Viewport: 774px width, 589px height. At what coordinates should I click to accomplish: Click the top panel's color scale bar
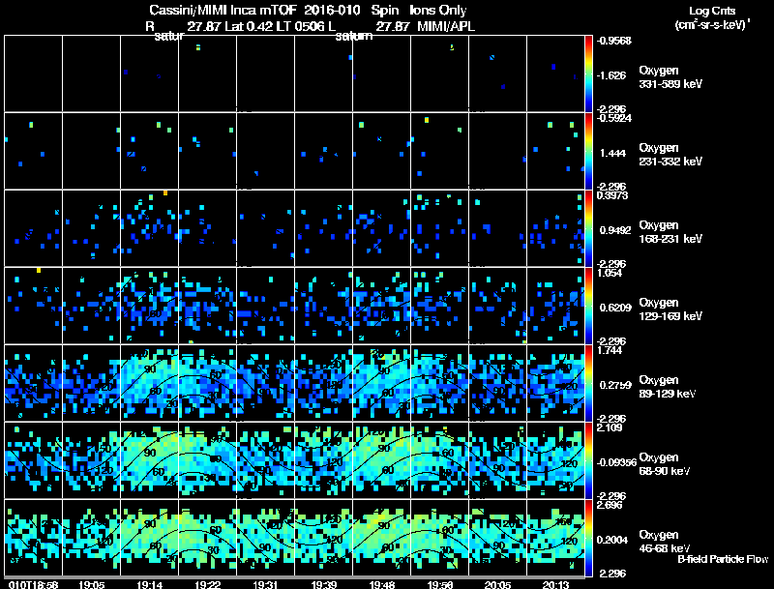(588, 74)
